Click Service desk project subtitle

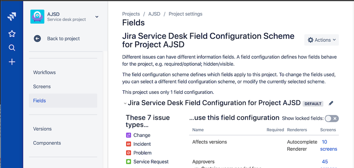66,19
